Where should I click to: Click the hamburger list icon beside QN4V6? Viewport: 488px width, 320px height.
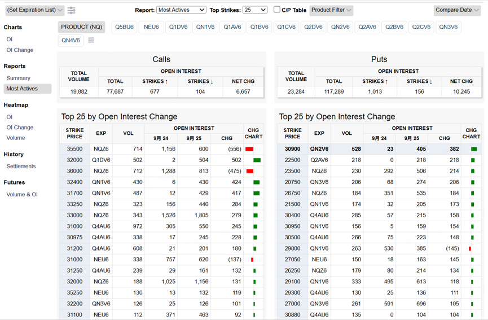point(91,40)
